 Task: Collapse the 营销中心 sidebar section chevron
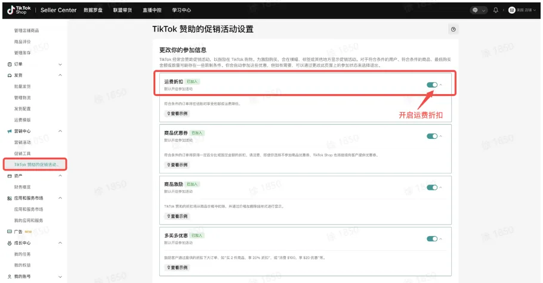point(60,131)
